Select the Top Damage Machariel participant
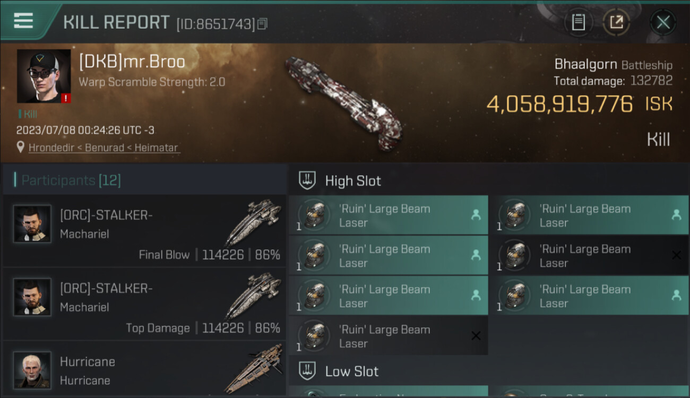The height and width of the screenshot is (398, 690). click(144, 304)
